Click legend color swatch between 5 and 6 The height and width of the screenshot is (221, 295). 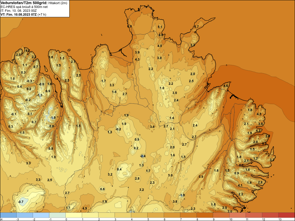[x=155, y=215]
